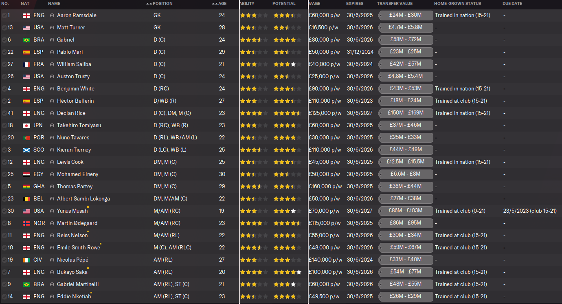Click the Wage column header
Screen dimensions: 562x304
(x=314, y=4)
